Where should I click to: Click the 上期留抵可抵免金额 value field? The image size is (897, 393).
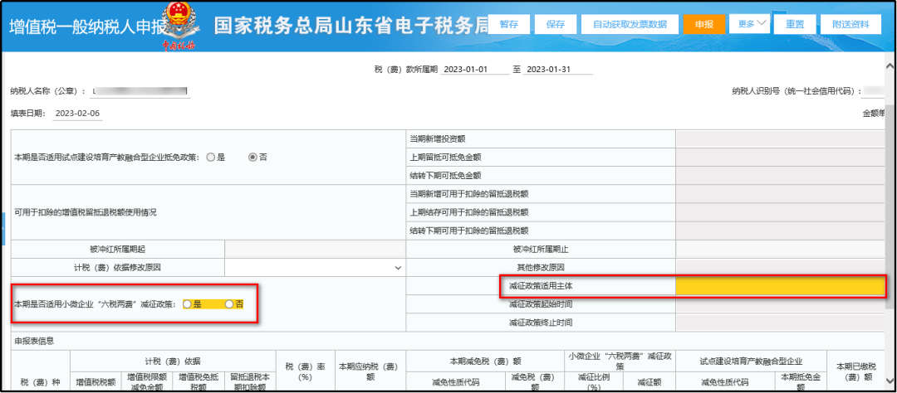(x=780, y=157)
